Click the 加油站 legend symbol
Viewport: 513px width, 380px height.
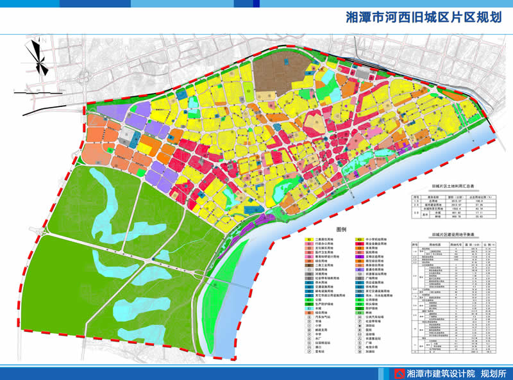click(x=358, y=352)
